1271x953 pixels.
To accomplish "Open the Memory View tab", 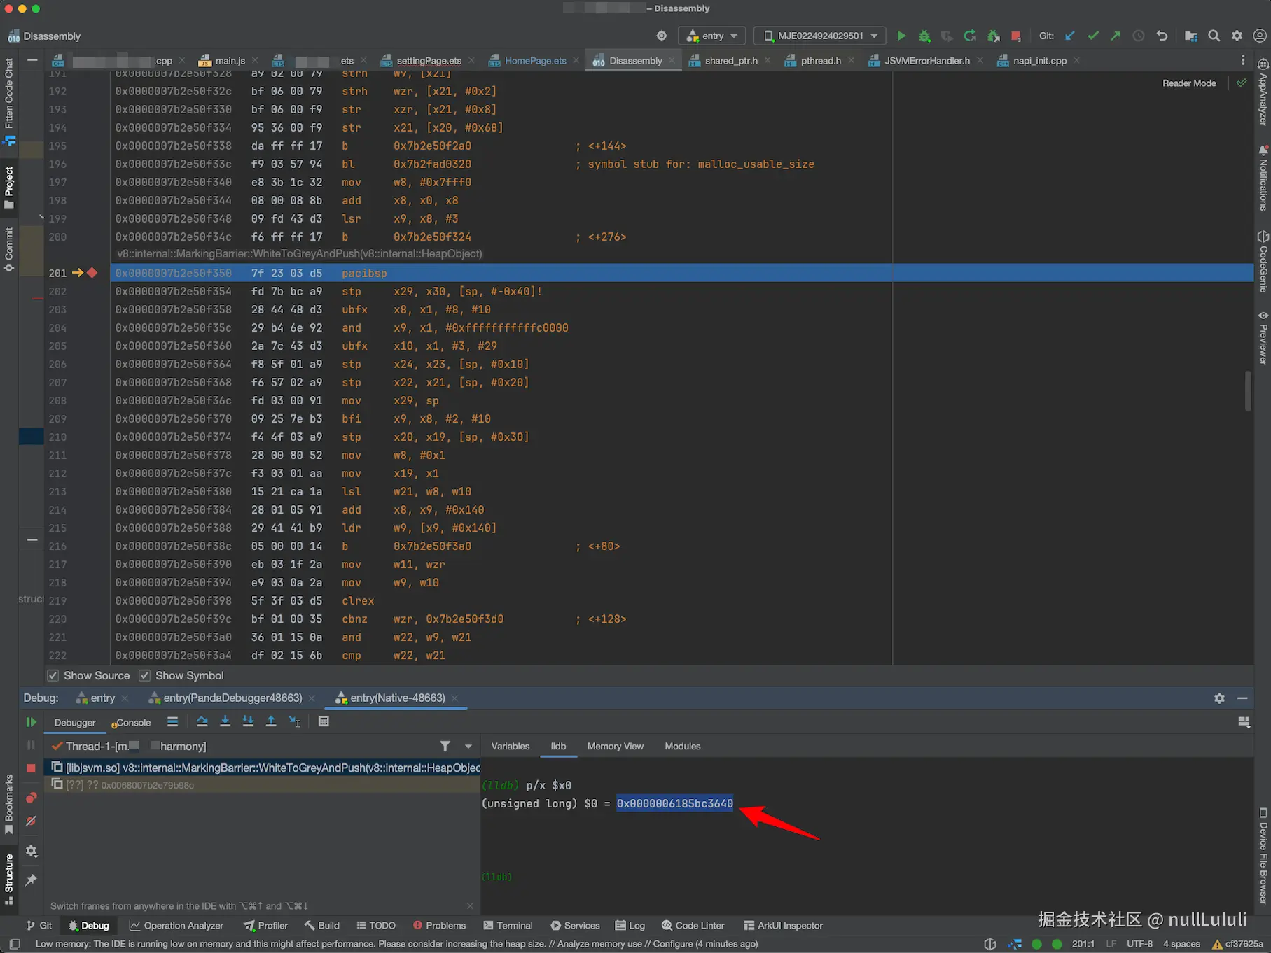I will click(615, 747).
